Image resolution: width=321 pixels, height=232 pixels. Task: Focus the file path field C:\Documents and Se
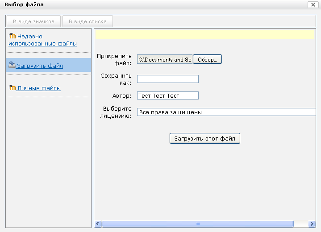point(165,59)
